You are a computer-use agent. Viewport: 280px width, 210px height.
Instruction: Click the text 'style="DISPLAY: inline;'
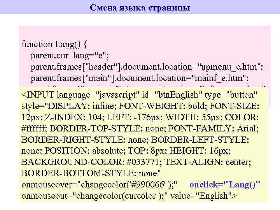tap(69, 106)
